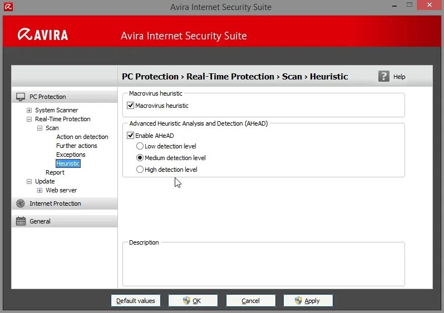Click the Avira logo in red banner
The width and height of the screenshot is (444, 313).
(42, 34)
